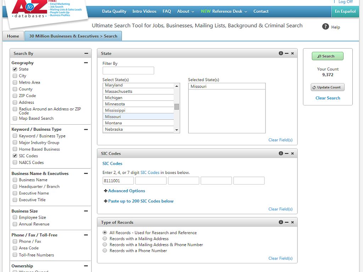Tick the Executive Title checkbox

(15, 200)
